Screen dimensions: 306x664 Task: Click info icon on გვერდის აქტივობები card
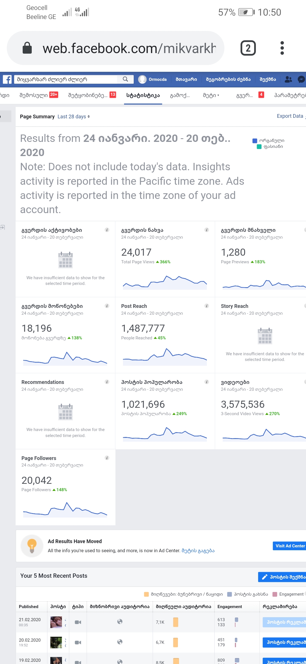click(x=107, y=230)
